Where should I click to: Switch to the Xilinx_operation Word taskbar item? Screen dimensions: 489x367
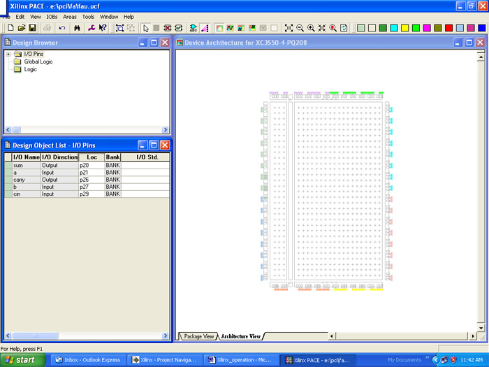tap(240, 360)
